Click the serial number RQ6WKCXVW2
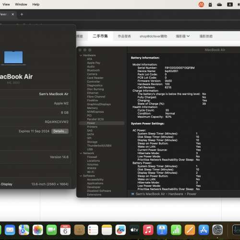 pos(57,122)
